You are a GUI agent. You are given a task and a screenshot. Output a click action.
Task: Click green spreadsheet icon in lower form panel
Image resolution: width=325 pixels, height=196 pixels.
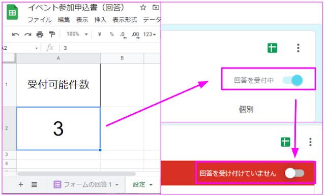[x=285, y=142]
